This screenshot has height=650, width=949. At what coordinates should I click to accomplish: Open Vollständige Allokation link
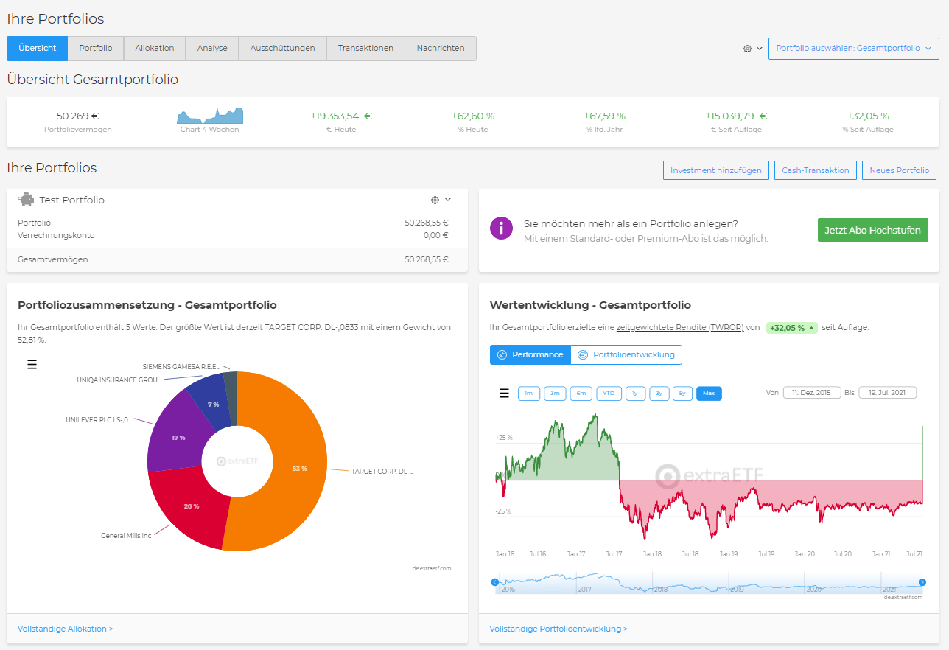tap(66, 629)
